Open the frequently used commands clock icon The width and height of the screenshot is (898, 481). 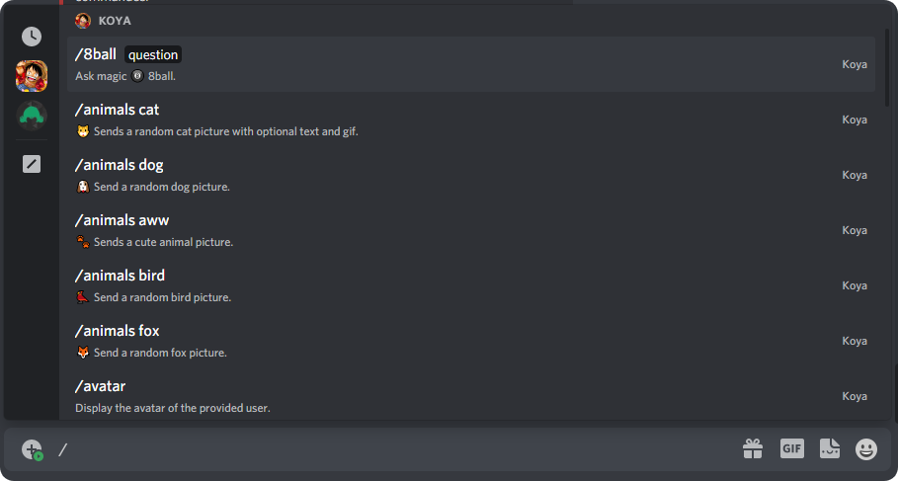[32, 37]
